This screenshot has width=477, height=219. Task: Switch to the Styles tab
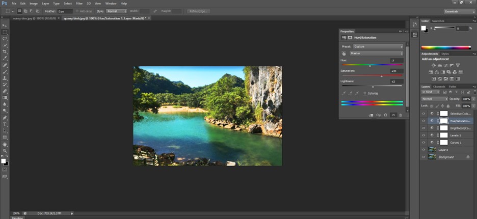445,54
